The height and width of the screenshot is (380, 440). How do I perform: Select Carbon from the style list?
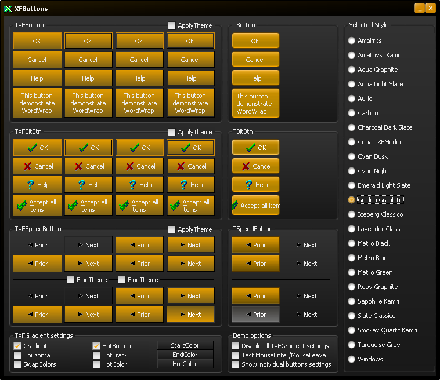pyautogui.click(x=351, y=113)
